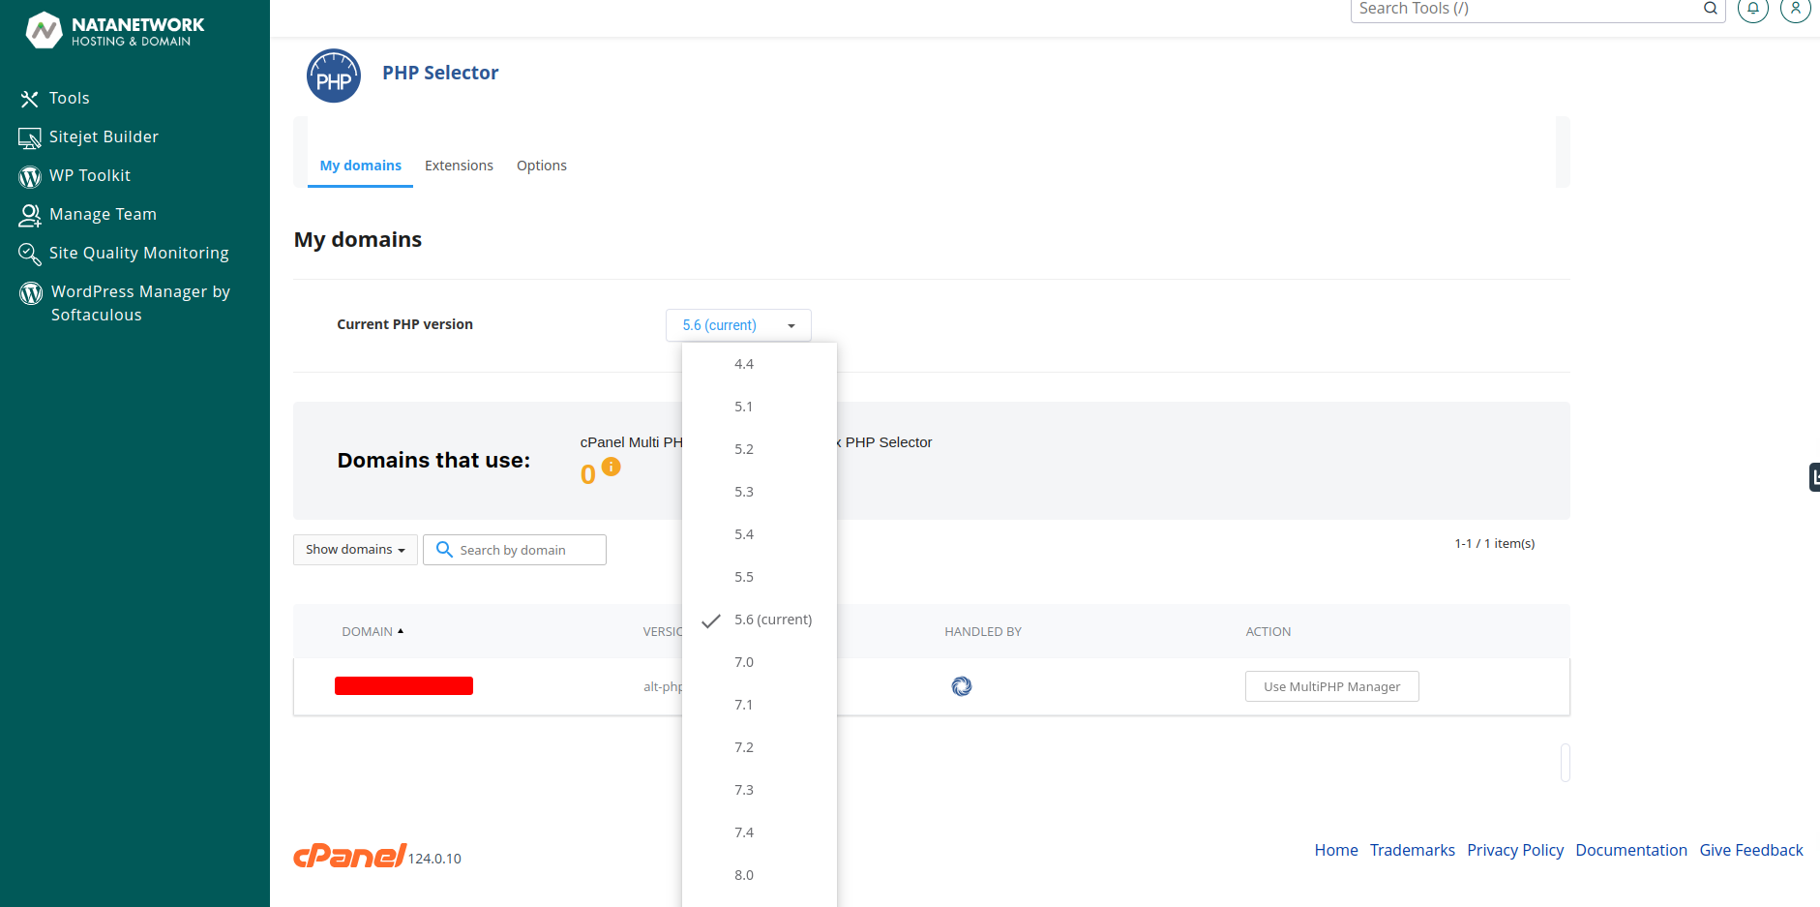1820x907 pixels.
Task: Click the magnifier icon in domain search
Action: [444, 549]
